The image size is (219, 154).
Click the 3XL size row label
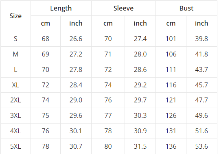(x=15, y=115)
